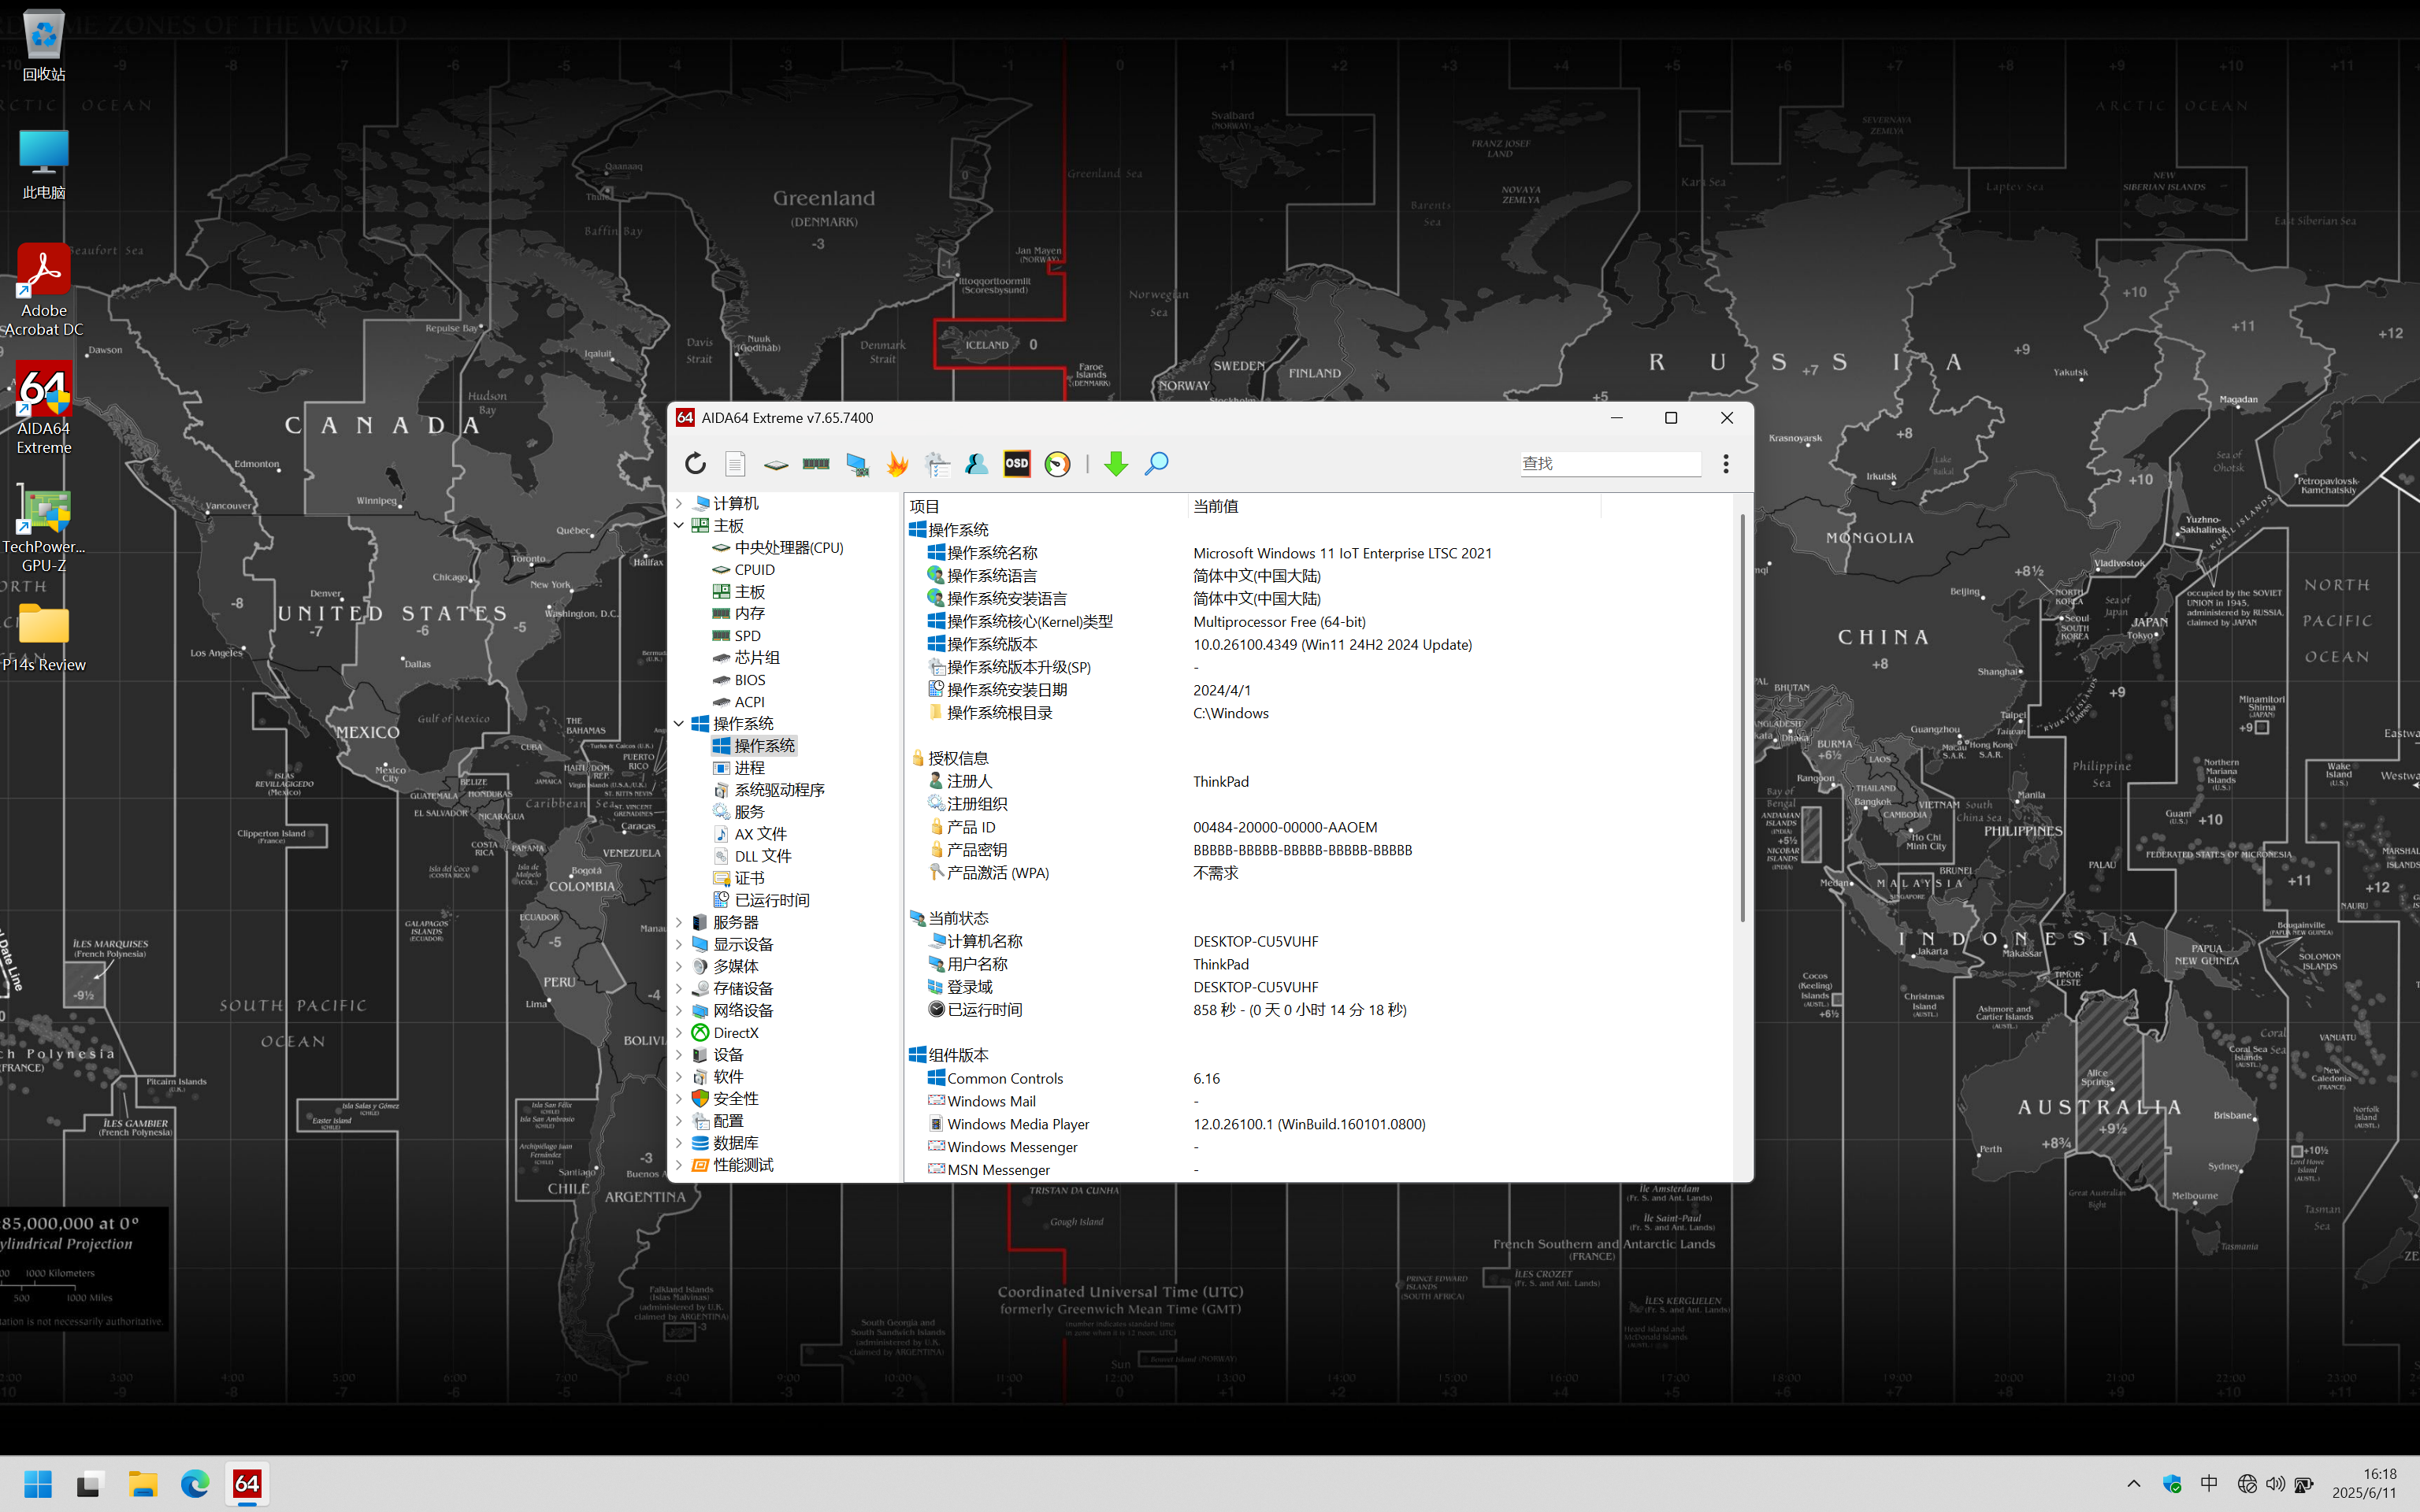Viewport: 2420px width, 1512px height.
Task: Expand the 计算机 tree node
Action: pyautogui.click(x=679, y=503)
